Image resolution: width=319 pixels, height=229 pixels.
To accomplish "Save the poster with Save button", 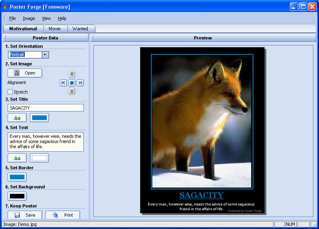I will pos(25,215).
